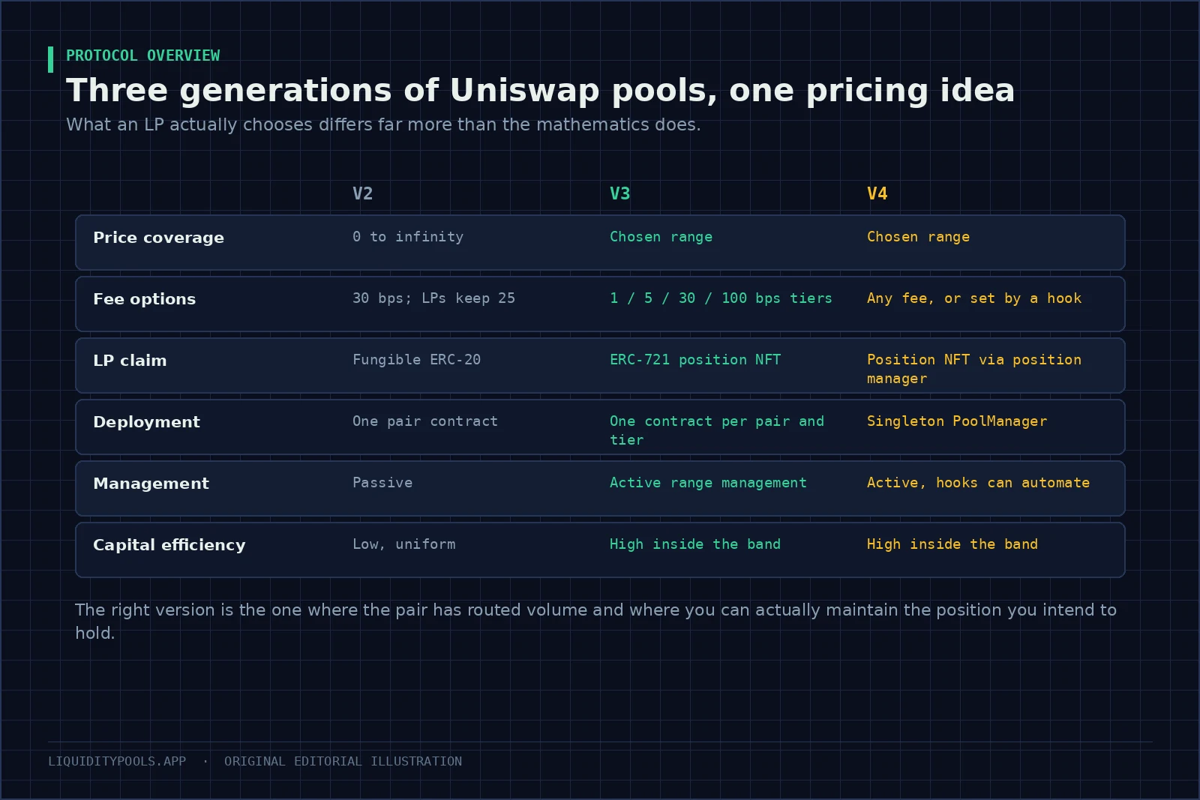
Task: Click the 'Deployment' row label
Action: pos(146,422)
